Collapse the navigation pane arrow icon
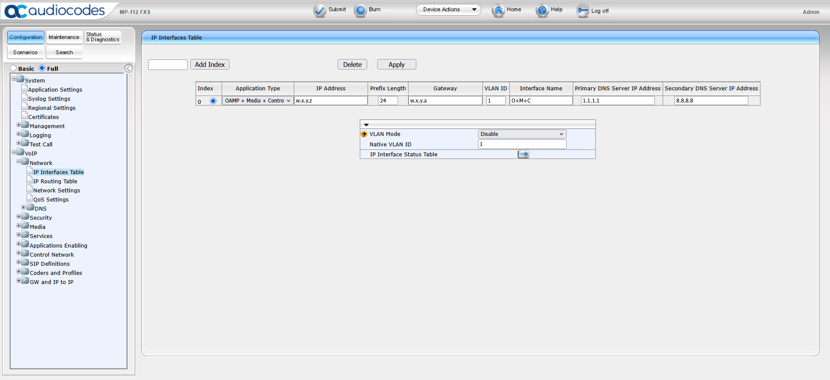 tap(129, 69)
